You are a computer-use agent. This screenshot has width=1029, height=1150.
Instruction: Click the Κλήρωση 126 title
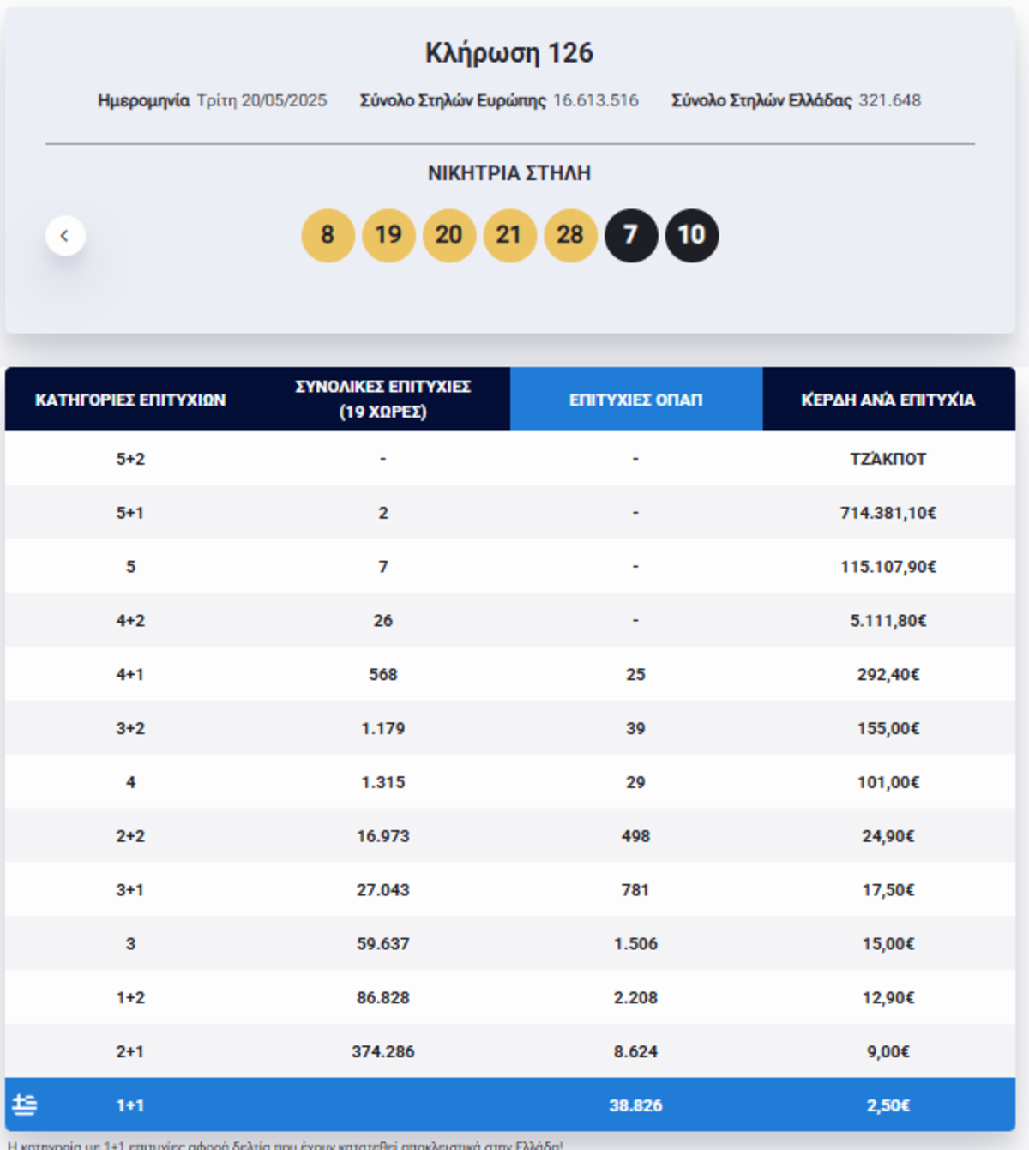click(509, 53)
